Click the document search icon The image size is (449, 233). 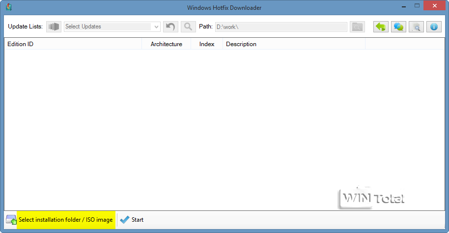click(417, 27)
